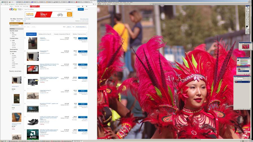Open the black shoes listing thumbnail
Image resolution: width=253 pixels, height=142 pixels.
33,122
